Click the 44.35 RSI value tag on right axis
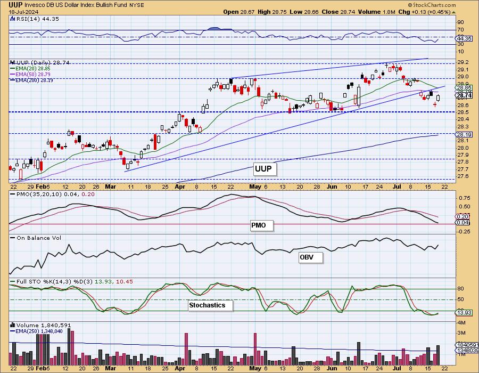 [464, 39]
